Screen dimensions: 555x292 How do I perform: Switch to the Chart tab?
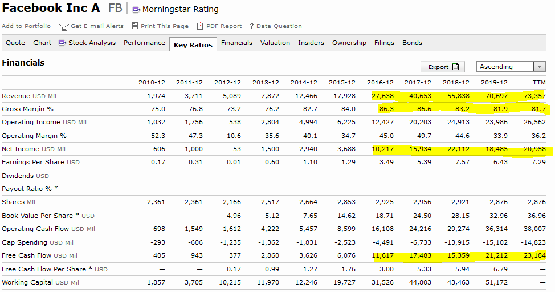[x=42, y=43]
